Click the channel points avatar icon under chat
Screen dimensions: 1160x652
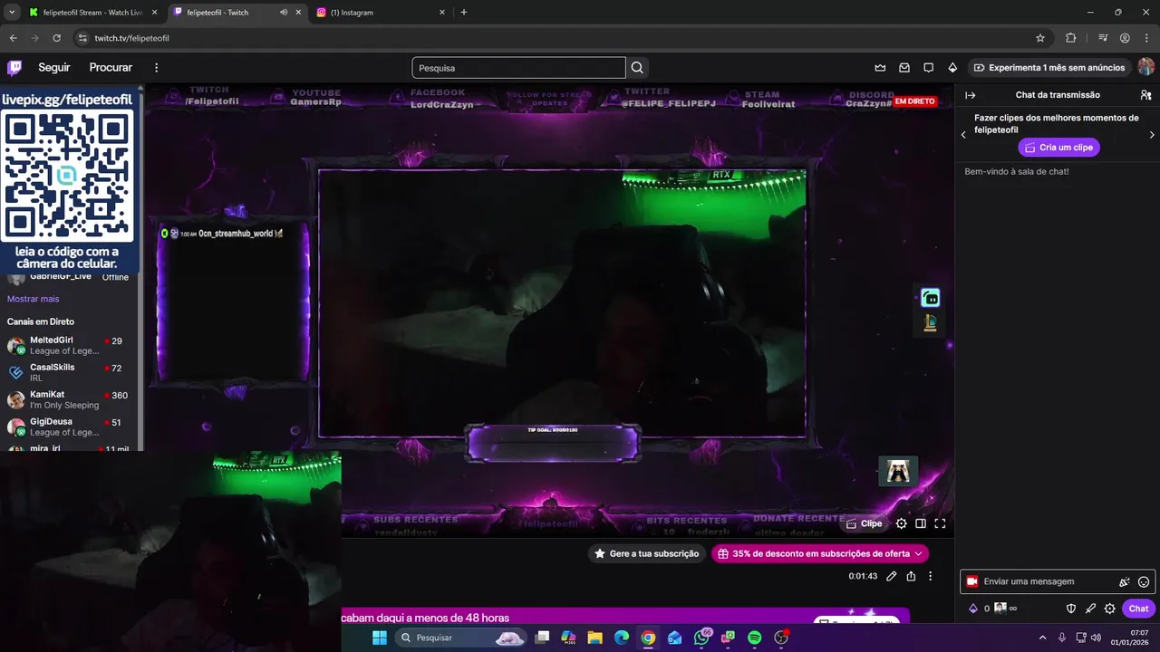click(x=1000, y=608)
